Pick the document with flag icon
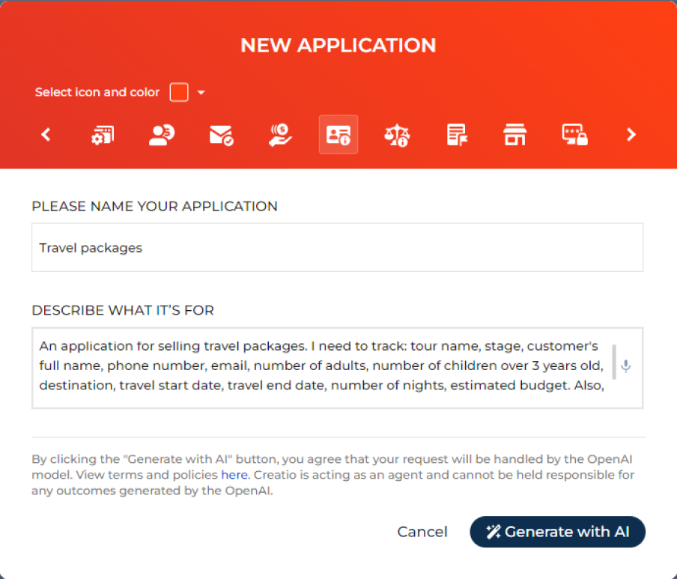677x579 pixels. 456,135
